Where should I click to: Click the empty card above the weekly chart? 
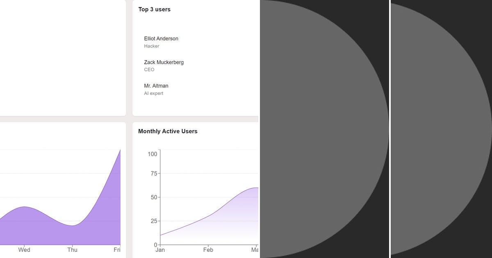[x=61, y=57]
